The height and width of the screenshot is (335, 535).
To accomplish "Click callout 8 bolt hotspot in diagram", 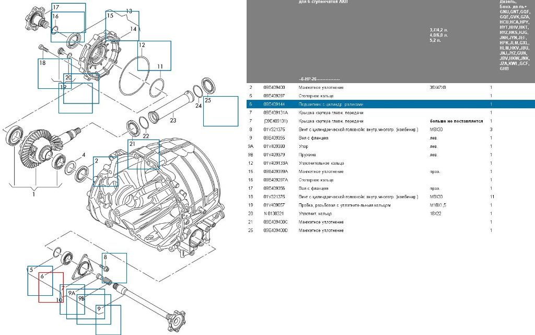I will [x=114, y=268].
